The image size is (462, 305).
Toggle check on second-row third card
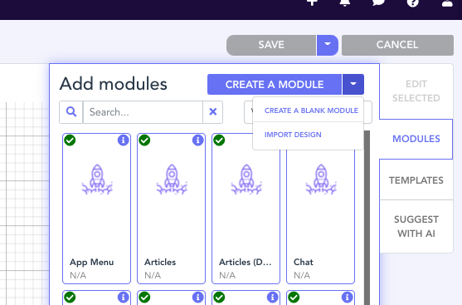pos(219,298)
